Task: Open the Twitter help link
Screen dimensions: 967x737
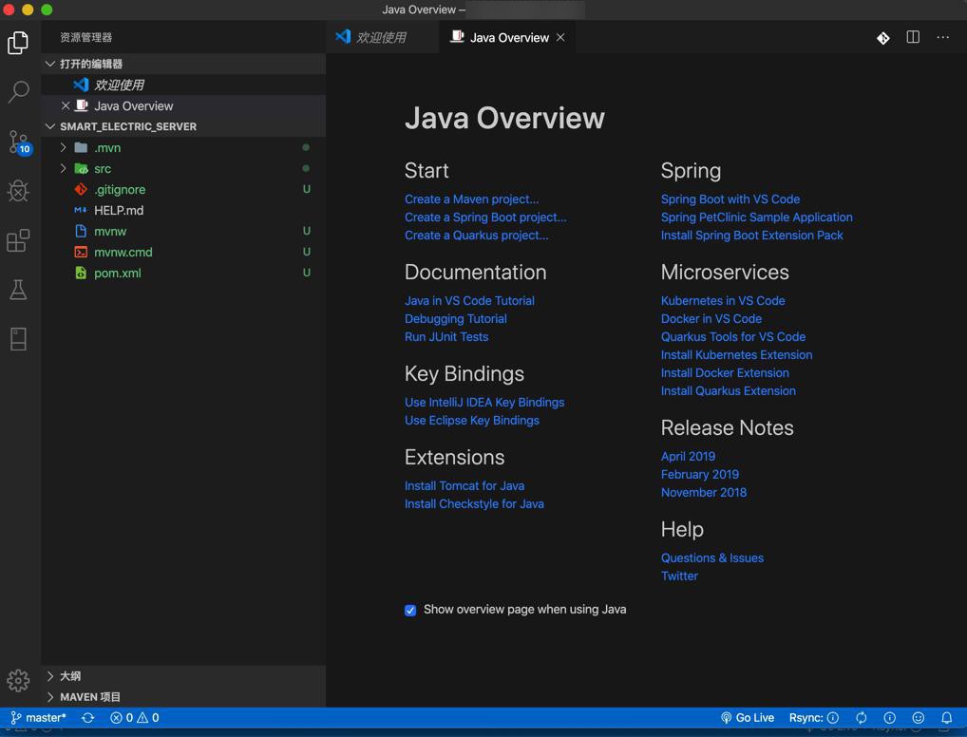Action: 679,576
